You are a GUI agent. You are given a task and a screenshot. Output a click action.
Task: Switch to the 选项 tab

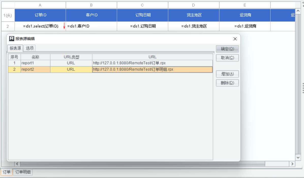(30, 48)
